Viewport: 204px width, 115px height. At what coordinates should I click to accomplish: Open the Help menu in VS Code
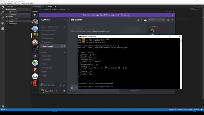click(x=32, y=4)
